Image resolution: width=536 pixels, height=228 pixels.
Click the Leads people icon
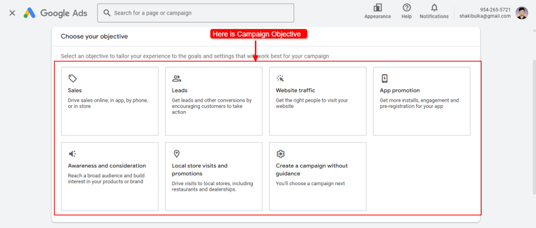(176, 79)
